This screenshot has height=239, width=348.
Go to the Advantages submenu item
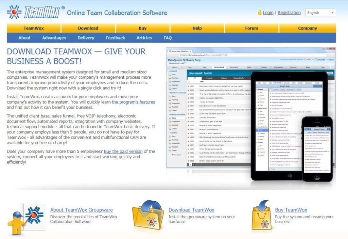point(54,38)
